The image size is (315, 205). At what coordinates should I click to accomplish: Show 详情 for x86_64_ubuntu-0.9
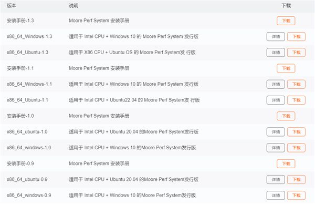coord(276,180)
